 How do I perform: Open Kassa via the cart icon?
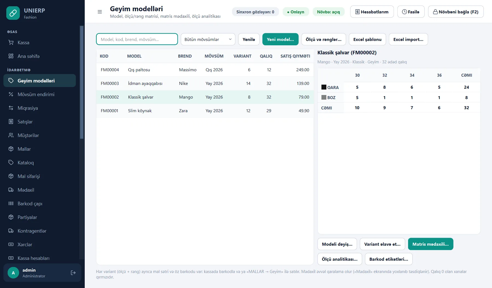coord(11,43)
